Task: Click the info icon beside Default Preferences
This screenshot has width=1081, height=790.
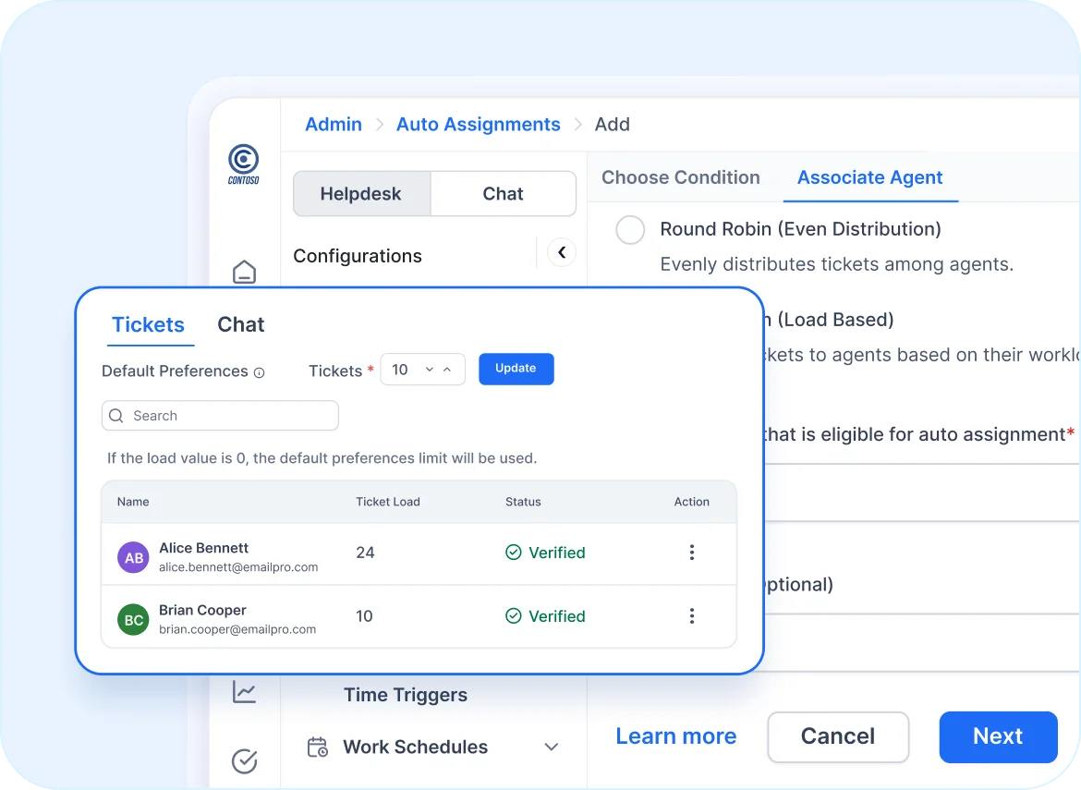Action: coord(260,373)
